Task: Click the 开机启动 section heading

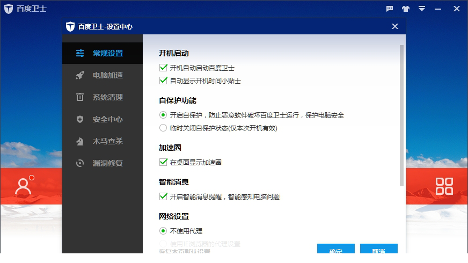Action: (174, 53)
